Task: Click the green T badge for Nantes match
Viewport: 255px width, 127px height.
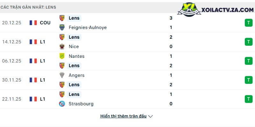Action: (249, 61)
